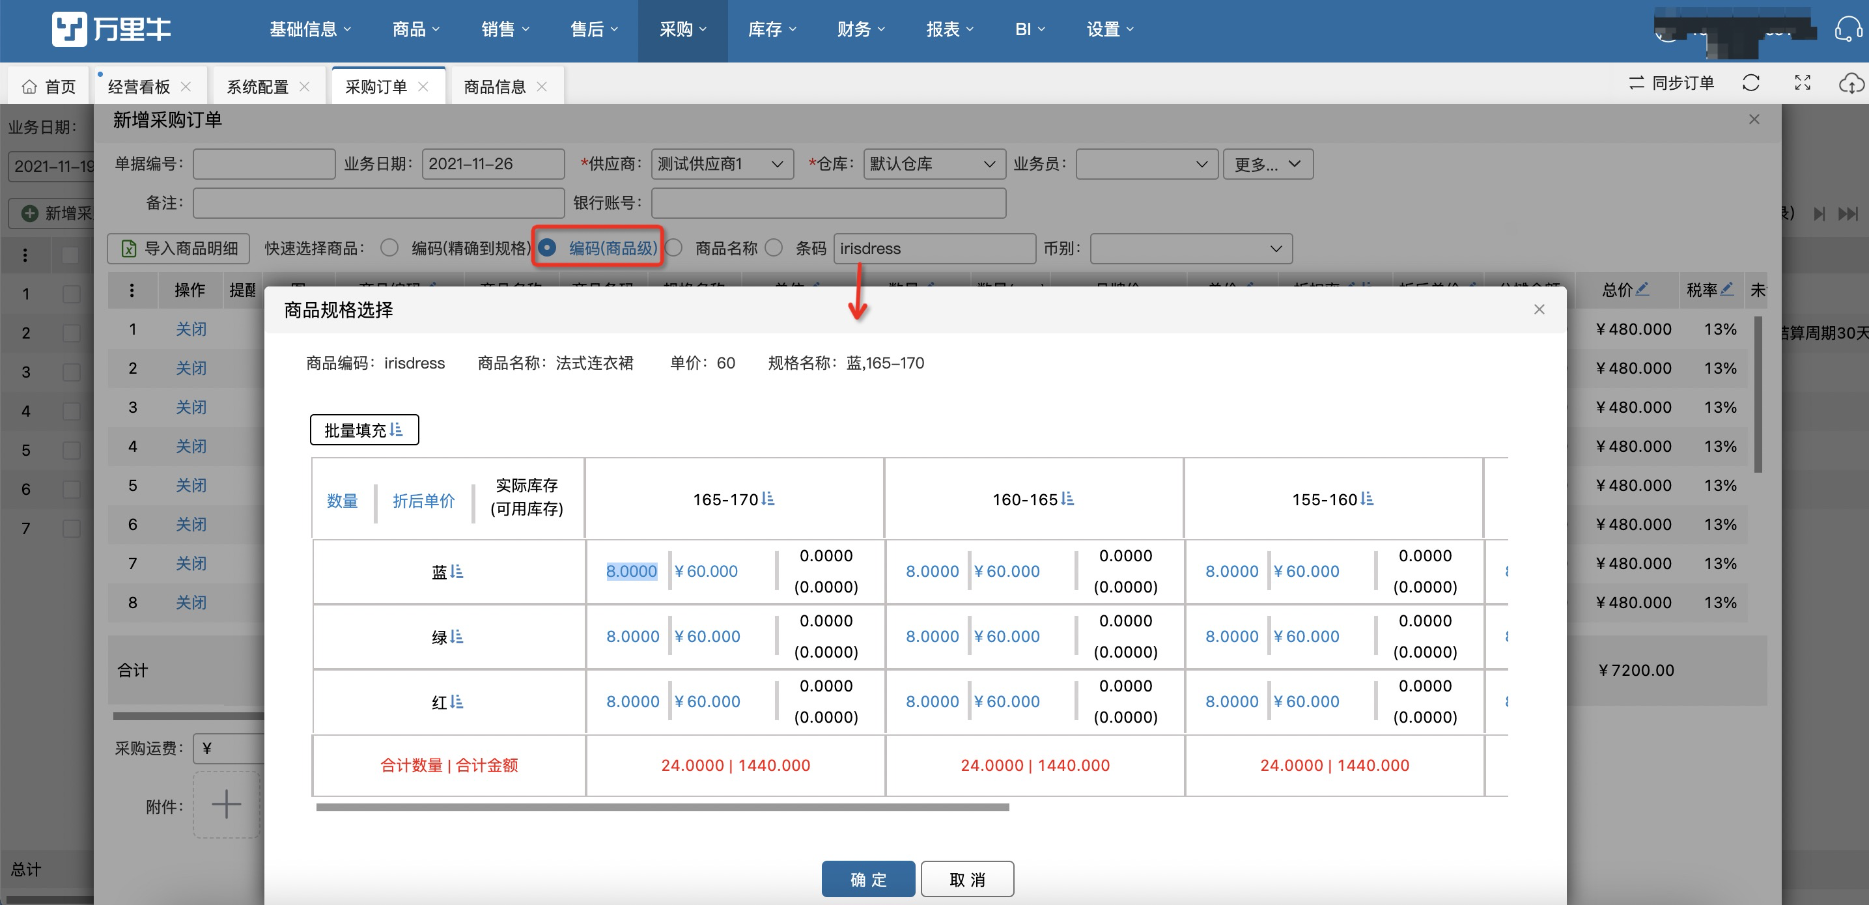Click the refresh icon in tab bar
Image resolution: width=1869 pixels, height=905 pixels.
1750,83
